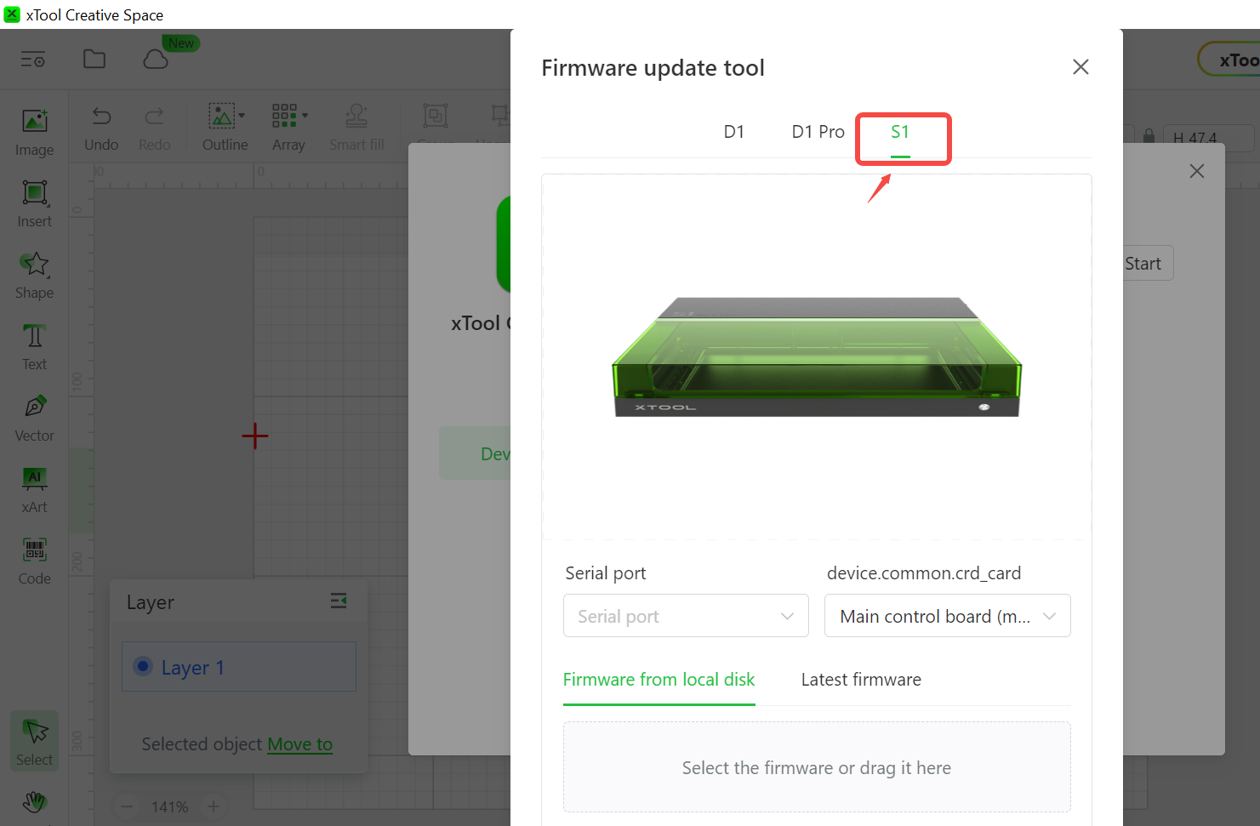Select the Image tool in sidebar
The width and height of the screenshot is (1260, 826).
coord(34,132)
